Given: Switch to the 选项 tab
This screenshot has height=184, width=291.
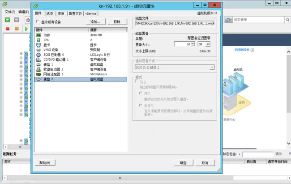Looking at the screenshot, I should (50, 13).
